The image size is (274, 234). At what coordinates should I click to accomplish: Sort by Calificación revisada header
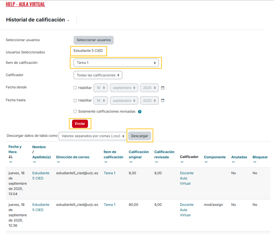tap(164, 155)
